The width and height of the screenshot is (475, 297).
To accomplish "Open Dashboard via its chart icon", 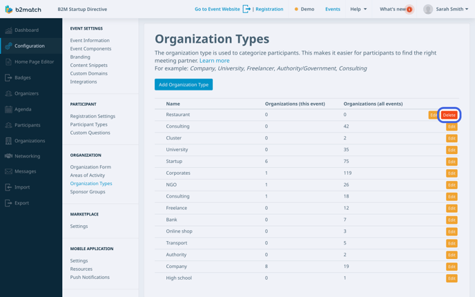I will [8, 30].
